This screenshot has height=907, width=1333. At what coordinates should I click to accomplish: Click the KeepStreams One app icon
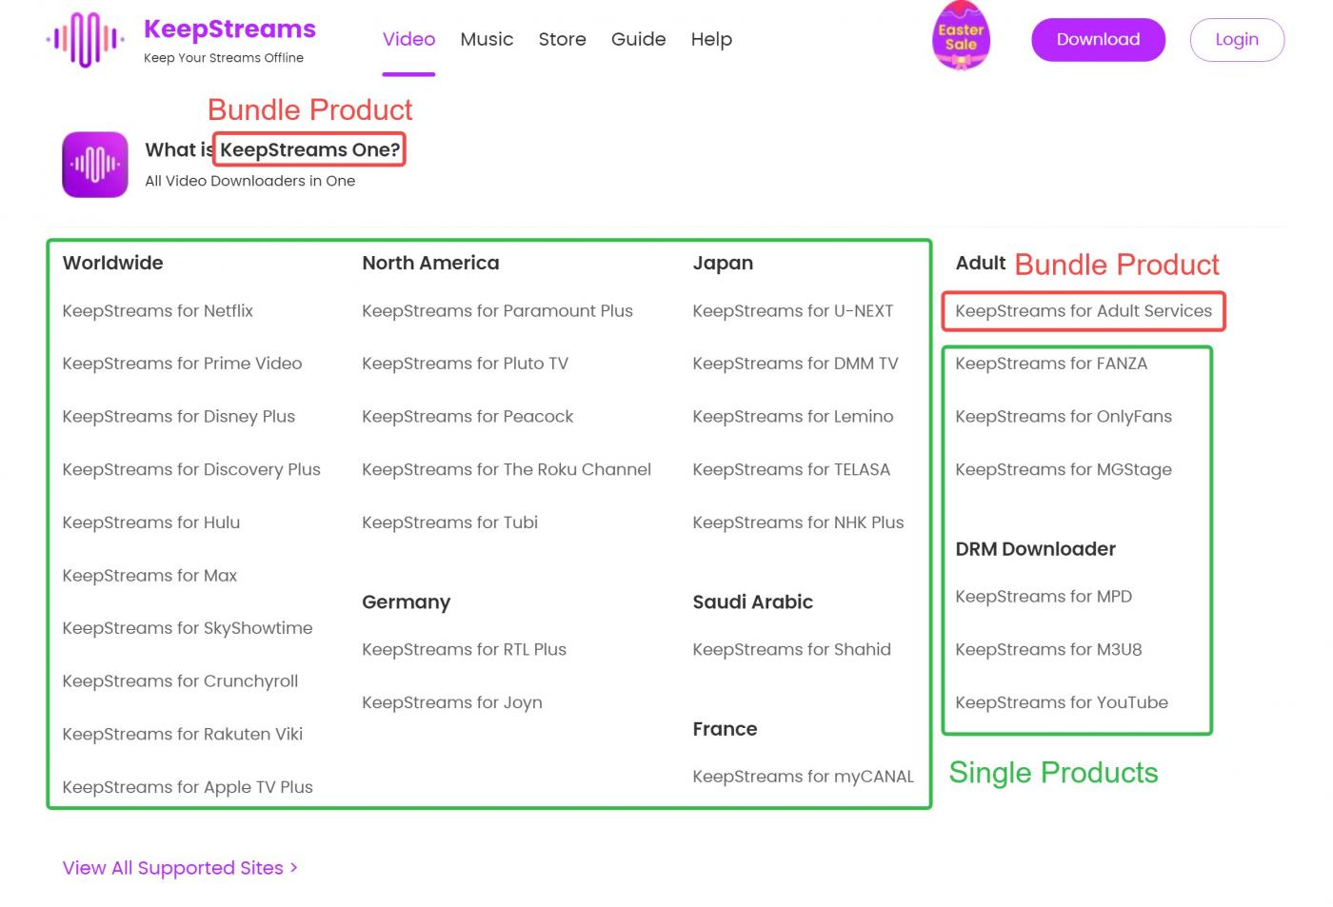(x=93, y=164)
